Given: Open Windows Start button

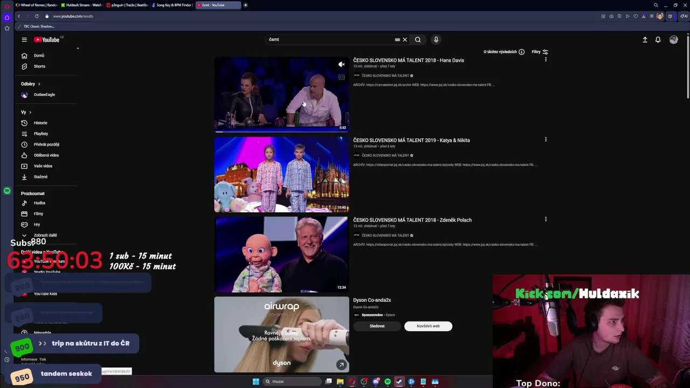Looking at the screenshot, I should (256, 382).
